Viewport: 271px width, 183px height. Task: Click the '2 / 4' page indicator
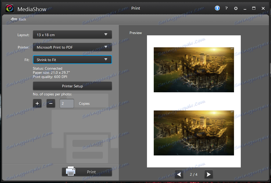point(194,174)
